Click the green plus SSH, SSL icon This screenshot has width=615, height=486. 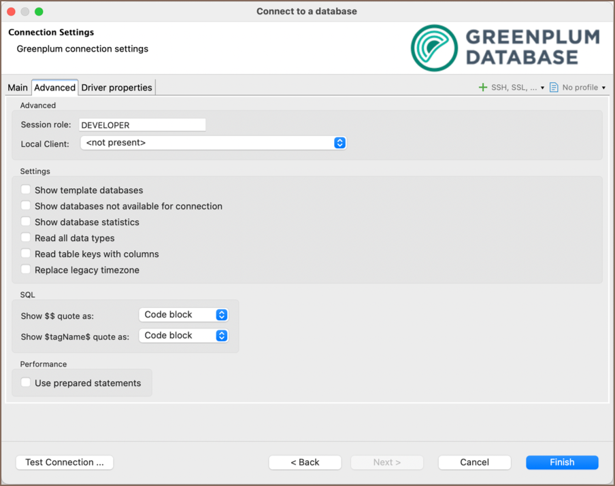click(x=483, y=88)
